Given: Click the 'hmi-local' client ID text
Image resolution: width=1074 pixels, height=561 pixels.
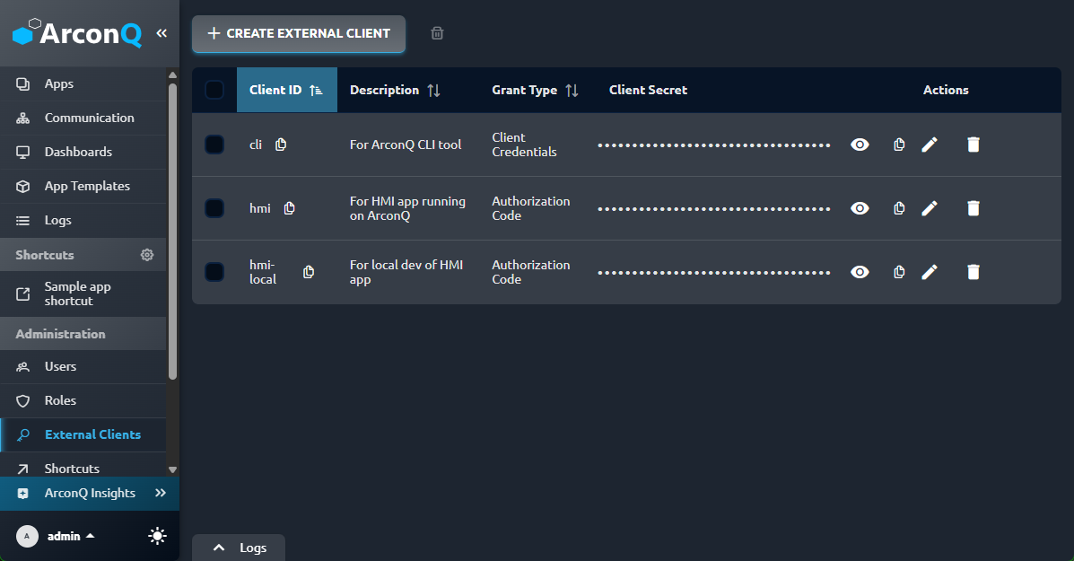Looking at the screenshot, I should click(x=262, y=272).
